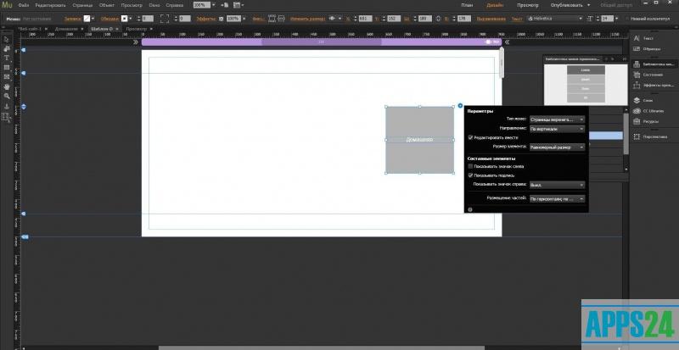Expand the 'Направление' dropdown
679x350 pixels.
click(557, 129)
